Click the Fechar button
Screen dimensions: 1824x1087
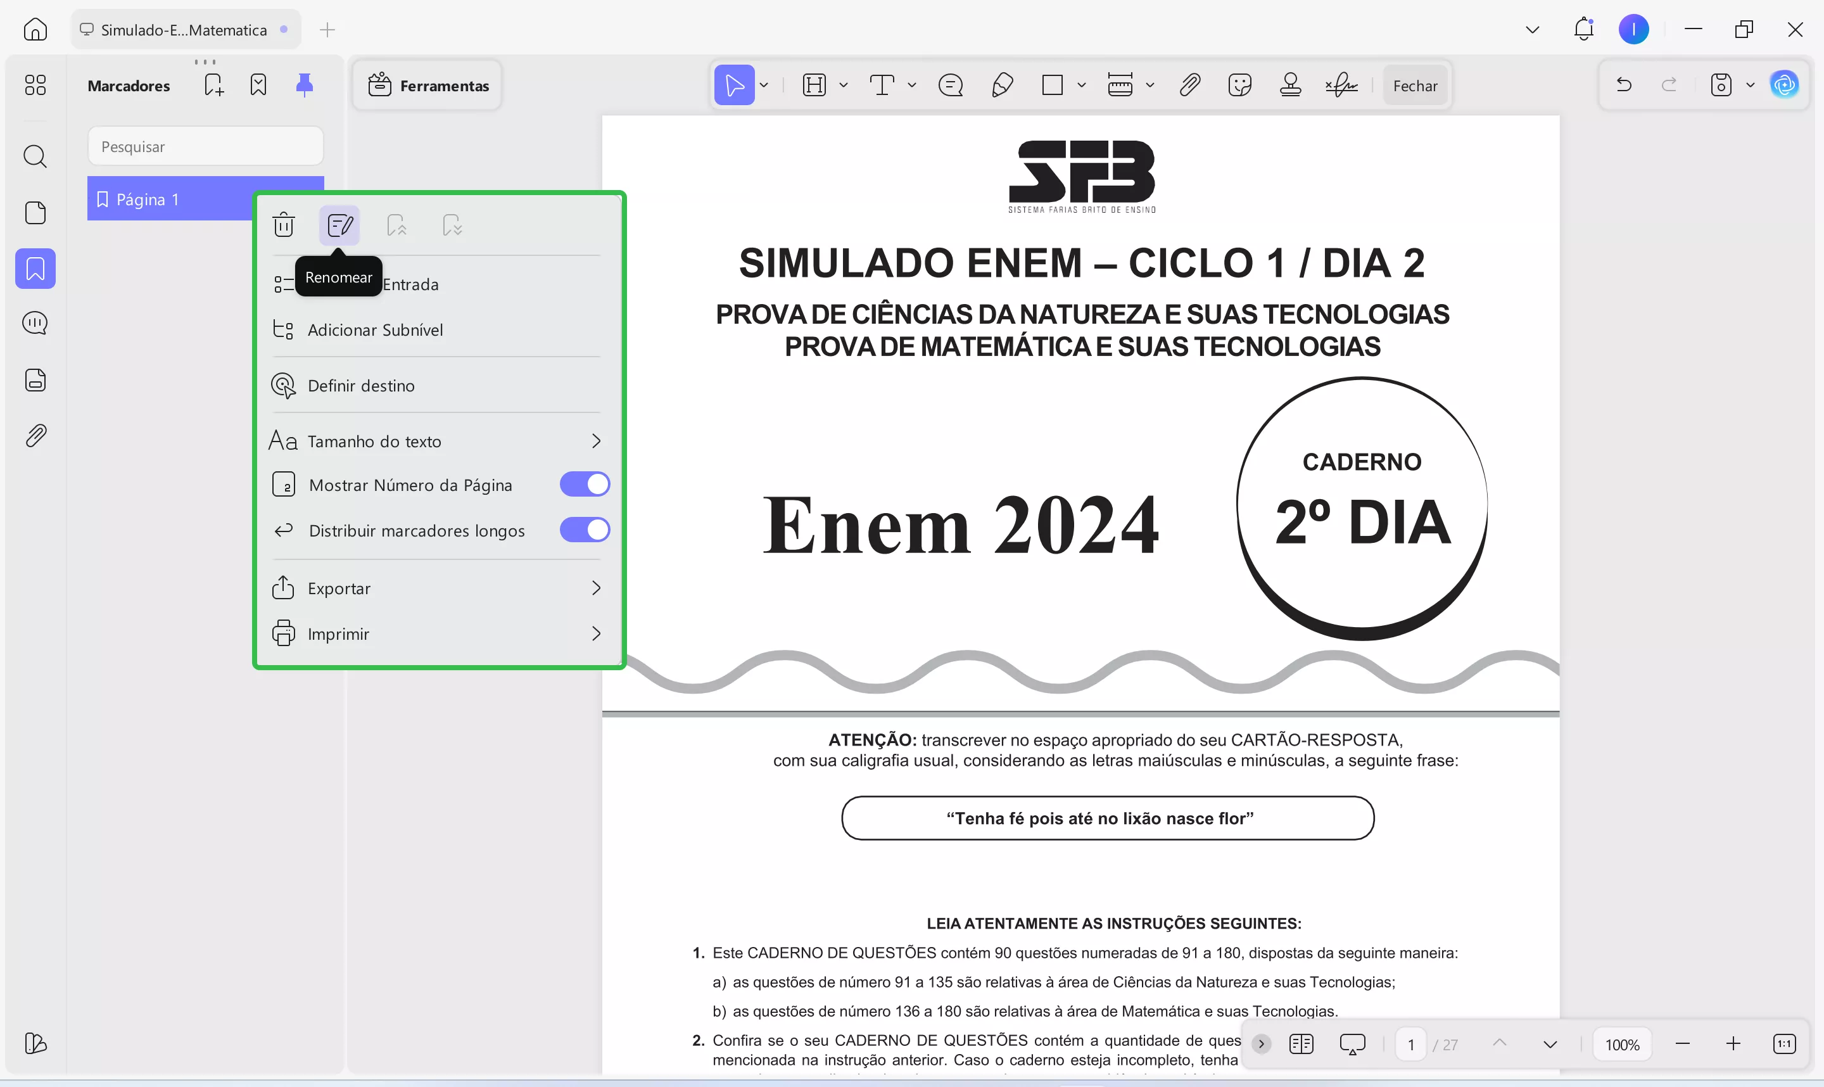(1414, 86)
